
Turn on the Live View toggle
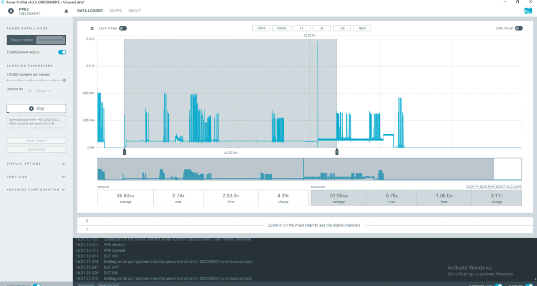click(518, 28)
